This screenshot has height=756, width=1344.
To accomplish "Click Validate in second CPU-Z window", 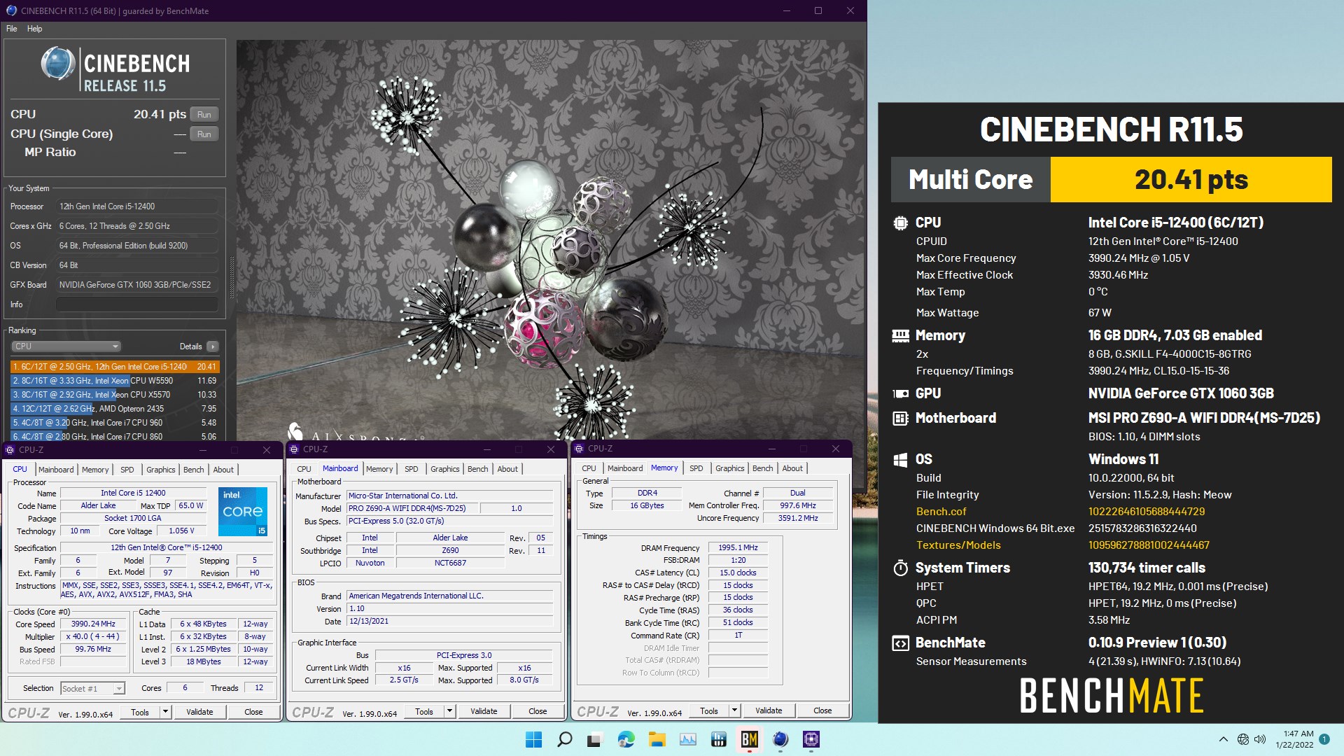I will pyautogui.click(x=484, y=711).
